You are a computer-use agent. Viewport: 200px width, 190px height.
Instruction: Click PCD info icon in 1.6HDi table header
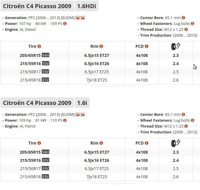pos(147,46)
